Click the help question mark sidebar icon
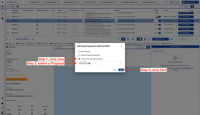200x115 pixels. pos(2,103)
